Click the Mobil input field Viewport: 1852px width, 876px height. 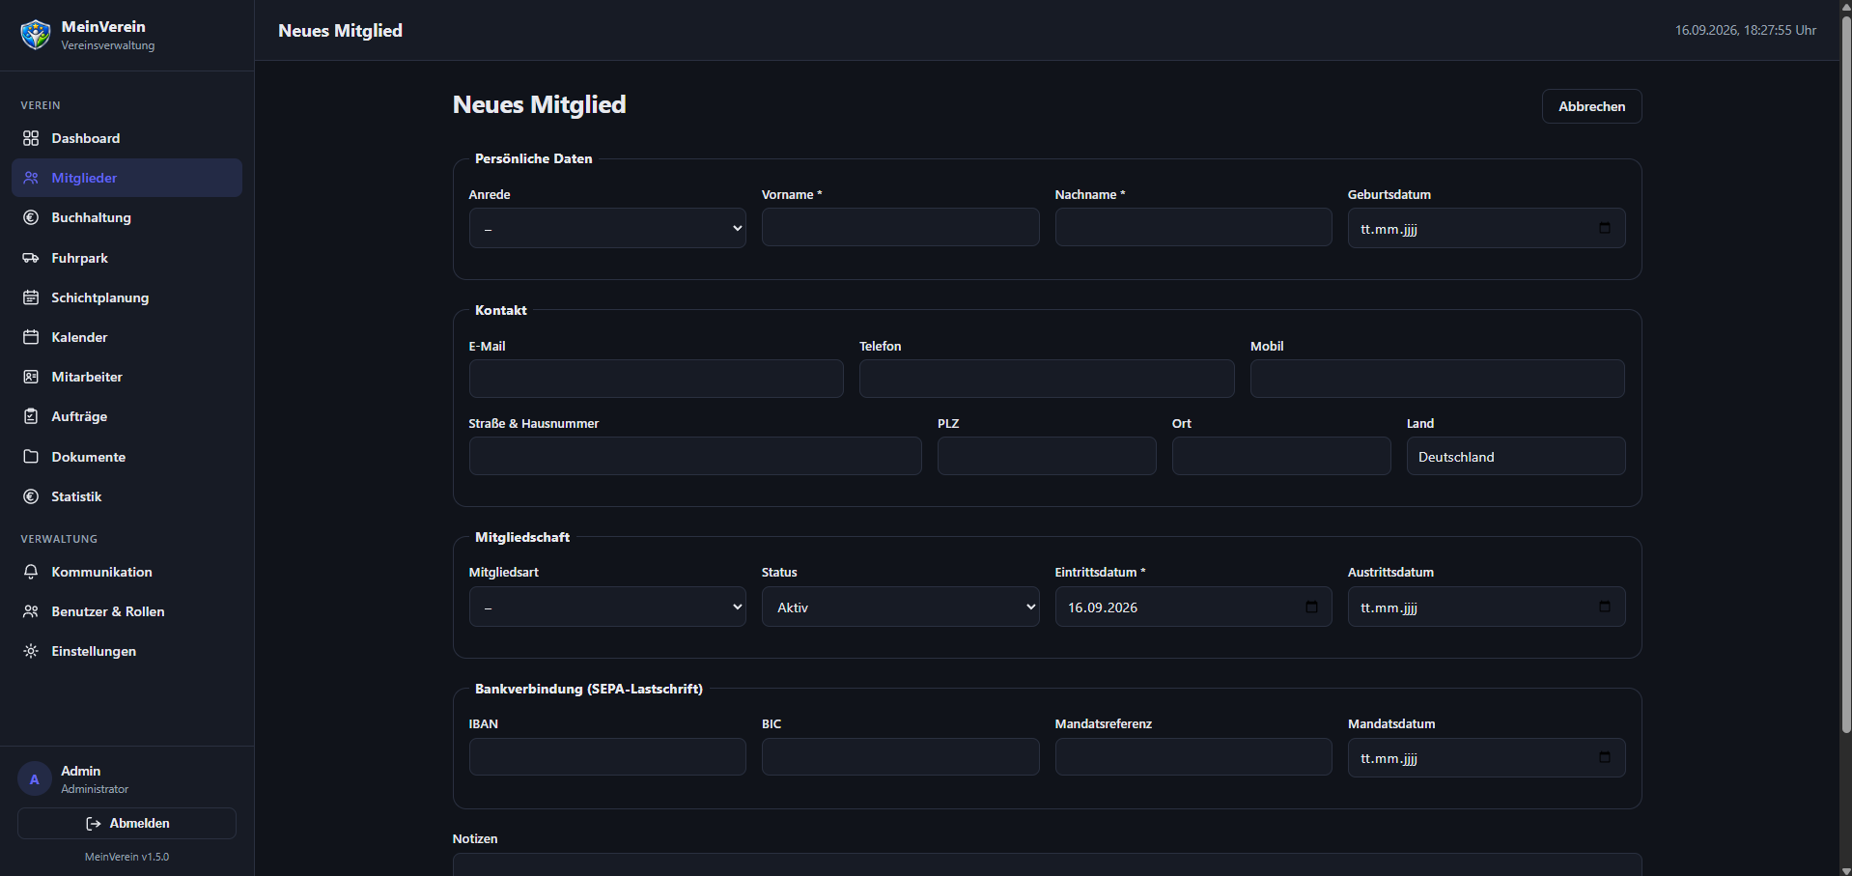pyautogui.click(x=1437, y=379)
